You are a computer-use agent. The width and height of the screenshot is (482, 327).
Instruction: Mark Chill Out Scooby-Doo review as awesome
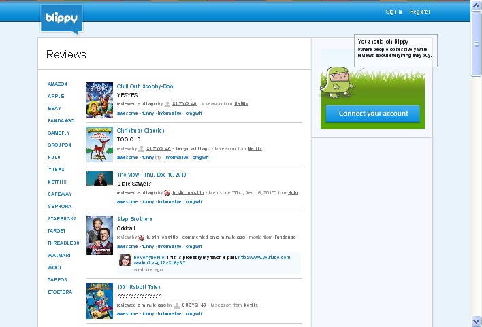[127, 114]
